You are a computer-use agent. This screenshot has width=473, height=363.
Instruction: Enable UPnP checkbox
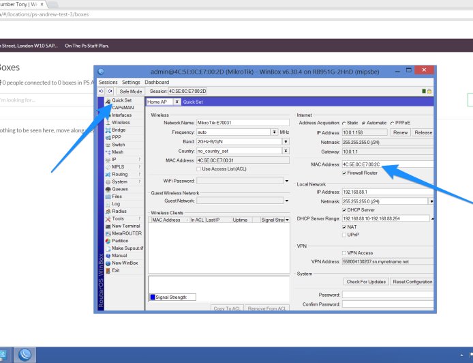344,235
